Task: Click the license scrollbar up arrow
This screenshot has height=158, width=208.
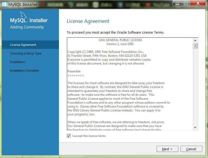Action: click(x=195, y=40)
